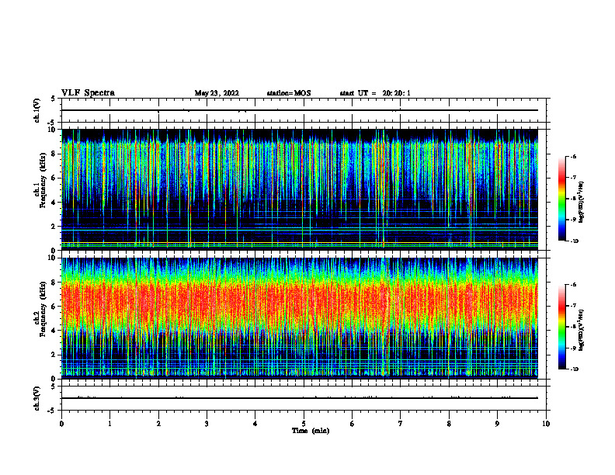Click the "ch.1(V)" waveform axis label

36,110
